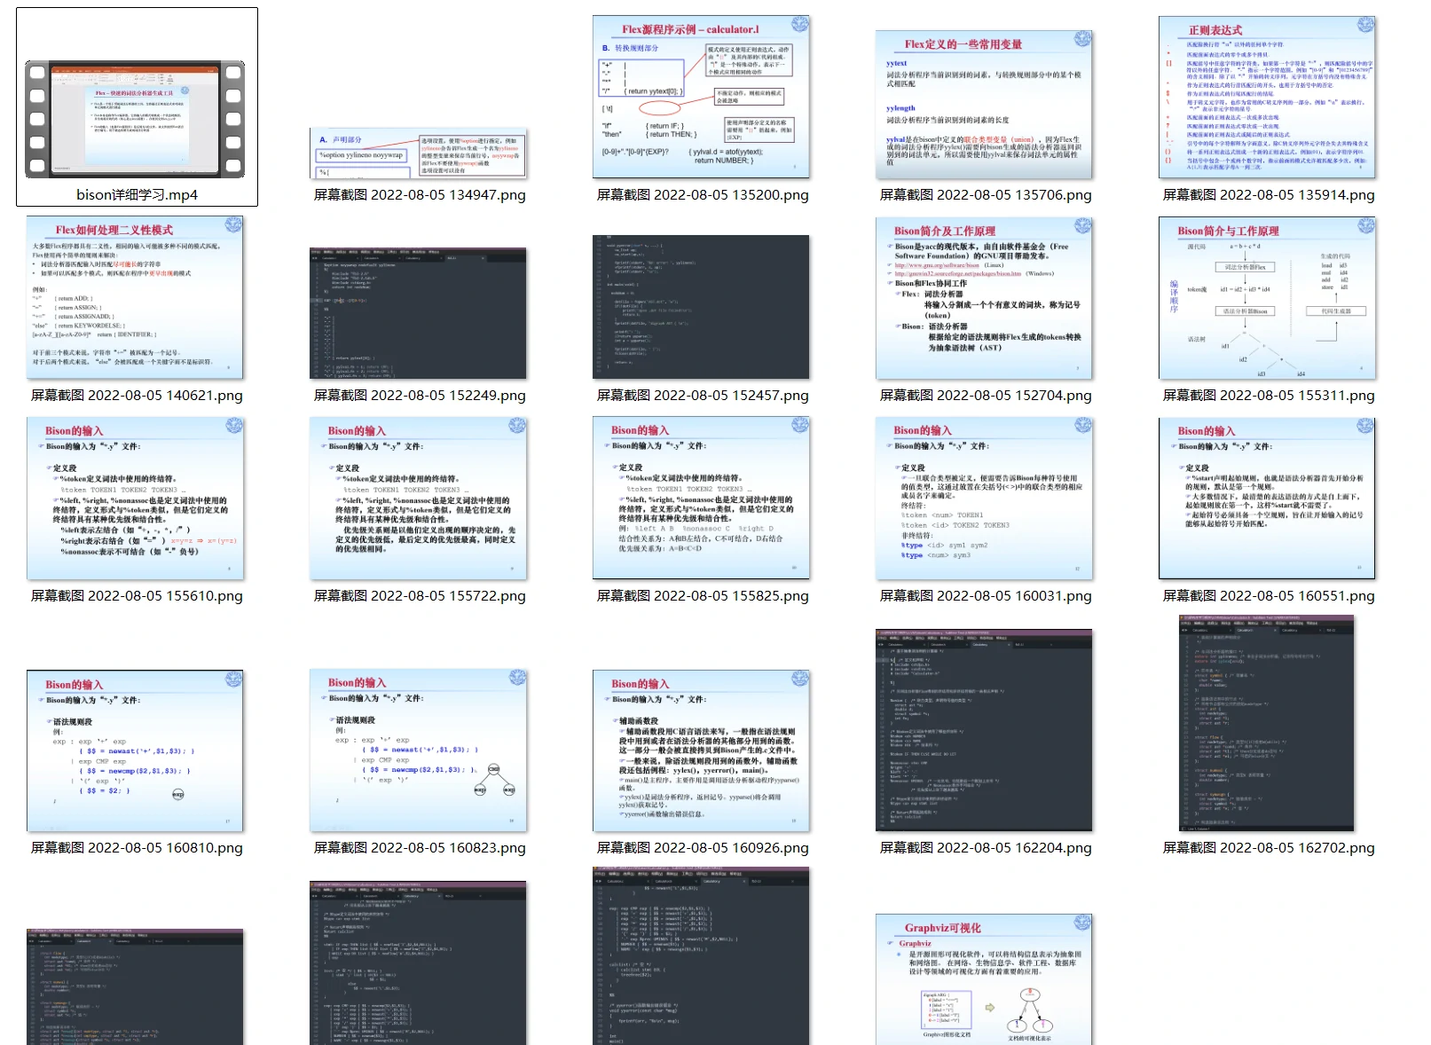Click file name 屏幕截图 2022-08-05 140621.png
The width and height of the screenshot is (1431, 1045).
137,396
